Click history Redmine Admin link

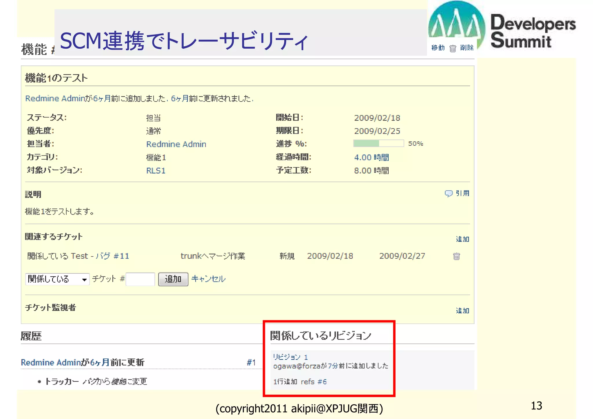pos(51,363)
